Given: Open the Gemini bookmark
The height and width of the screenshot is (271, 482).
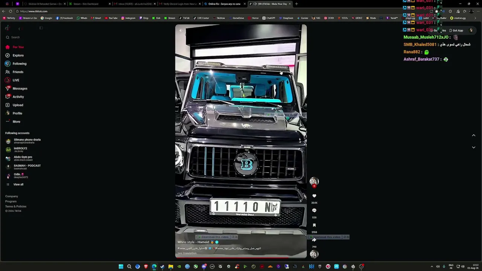Looking at the screenshot, I should (302, 18).
